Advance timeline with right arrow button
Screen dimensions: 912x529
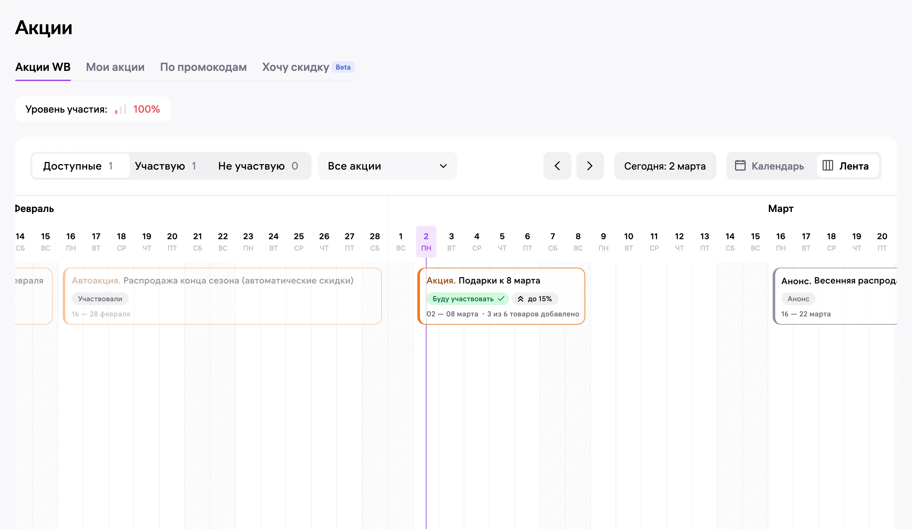590,166
